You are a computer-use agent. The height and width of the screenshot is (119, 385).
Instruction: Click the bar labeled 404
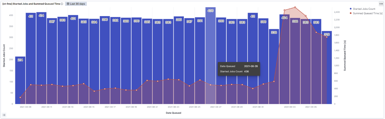point(284,61)
